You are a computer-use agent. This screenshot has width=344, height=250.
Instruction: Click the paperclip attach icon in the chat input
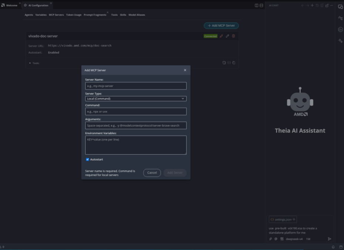(271, 239)
